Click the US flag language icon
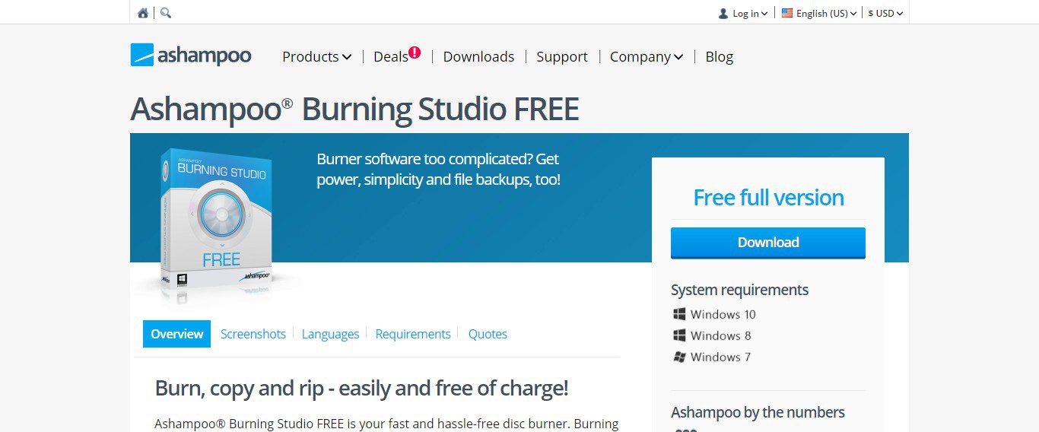Screen dimensions: 1039x432 [787, 13]
